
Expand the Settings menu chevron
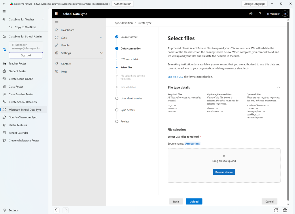pyautogui.click(x=101, y=53)
